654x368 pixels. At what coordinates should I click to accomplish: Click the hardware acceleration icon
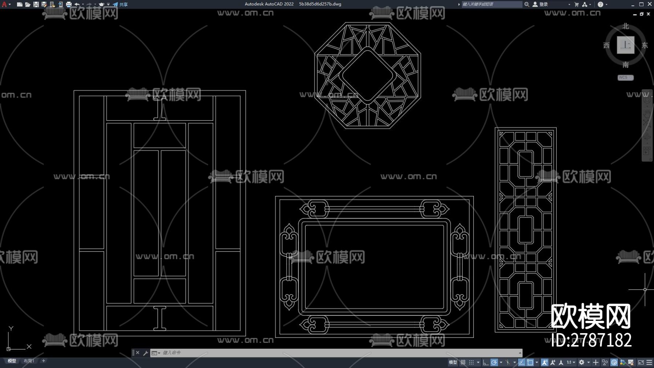pos(614,362)
